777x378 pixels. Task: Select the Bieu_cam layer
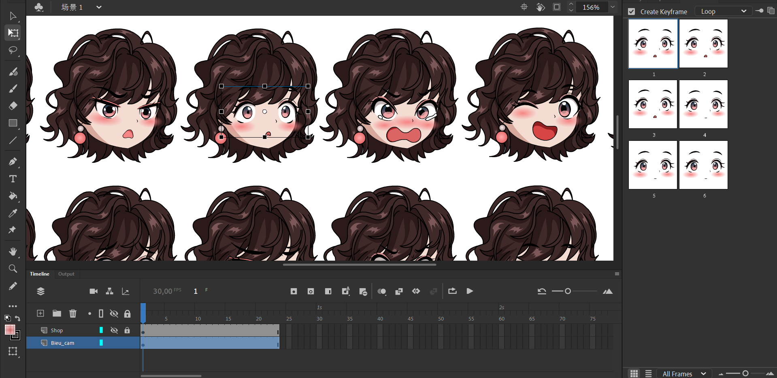pos(63,343)
